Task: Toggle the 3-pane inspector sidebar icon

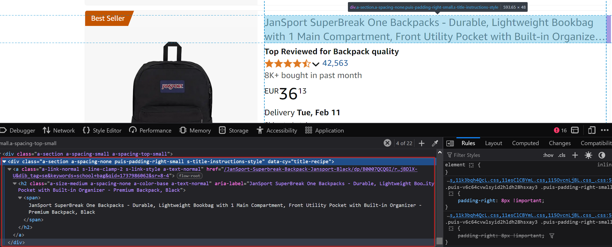Action: tap(450, 143)
